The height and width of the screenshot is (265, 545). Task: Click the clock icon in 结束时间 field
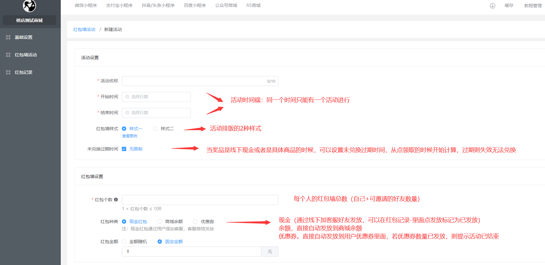[x=127, y=113]
